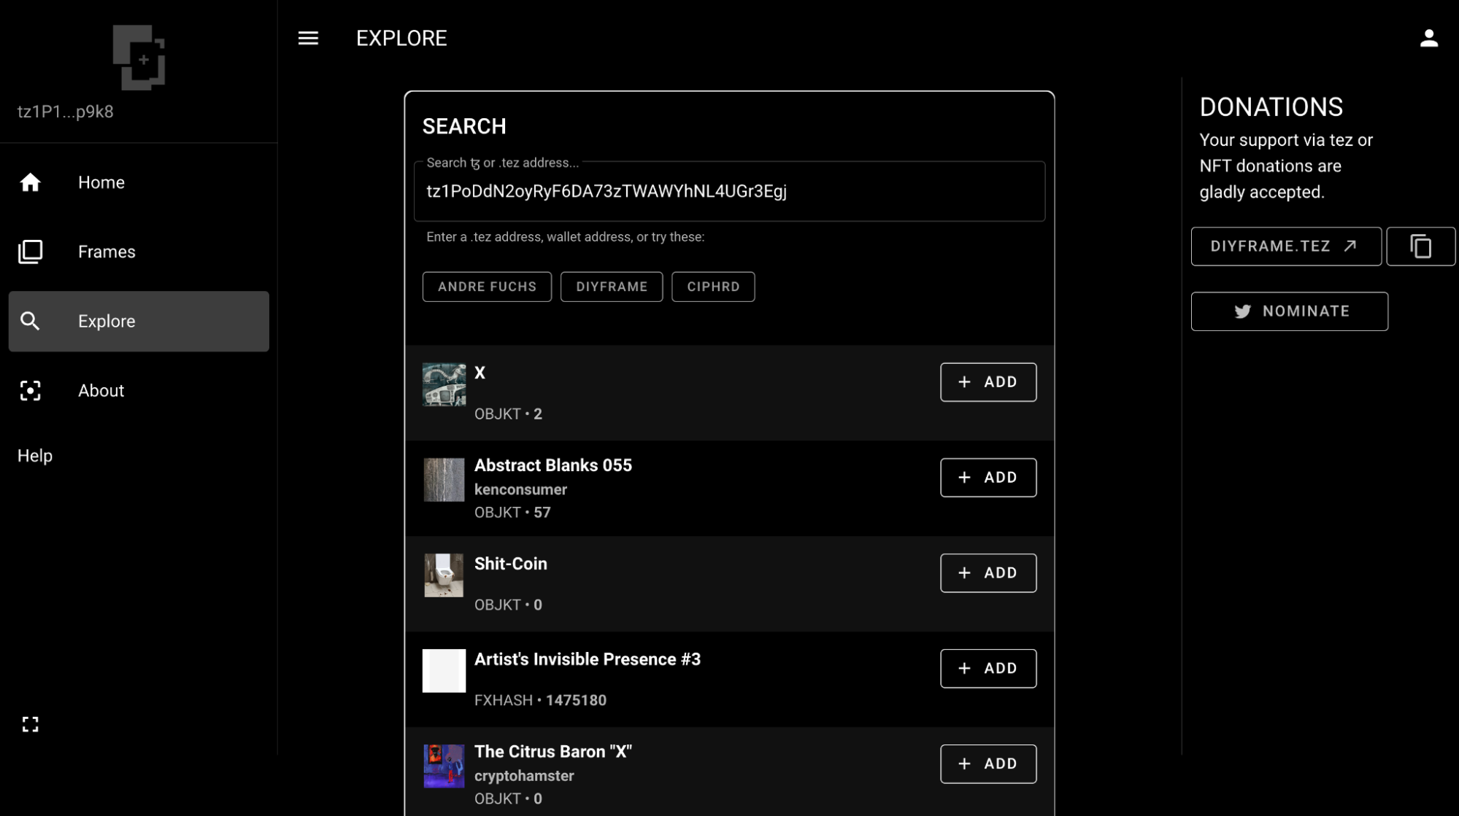Choose the CIPHRD suggestion chip
1459x816 pixels.
click(713, 287)
